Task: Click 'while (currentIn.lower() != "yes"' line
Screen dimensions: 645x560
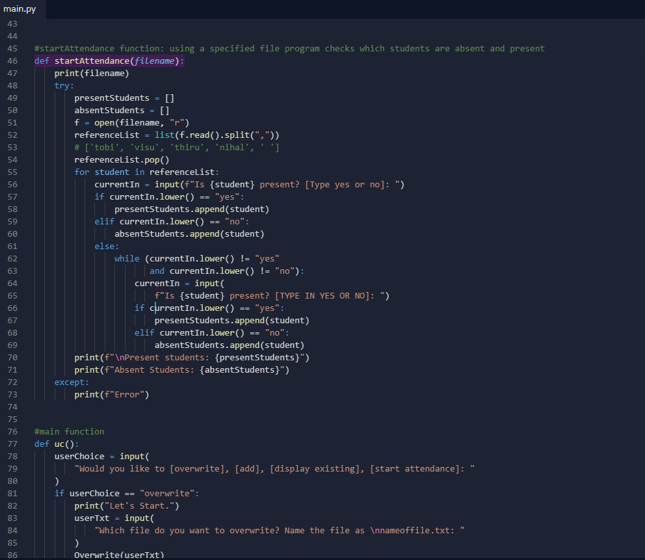Action: pyautogui.click(x=196, y=258)
